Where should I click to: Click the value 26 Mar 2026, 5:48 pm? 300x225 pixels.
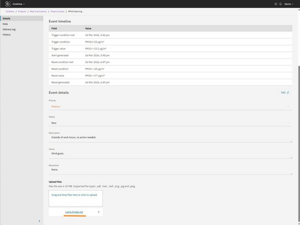97,55
